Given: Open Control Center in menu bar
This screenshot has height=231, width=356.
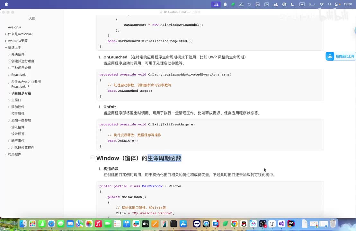Looking at the screenshot, I should pyautogui.click(x=337, y=4).
